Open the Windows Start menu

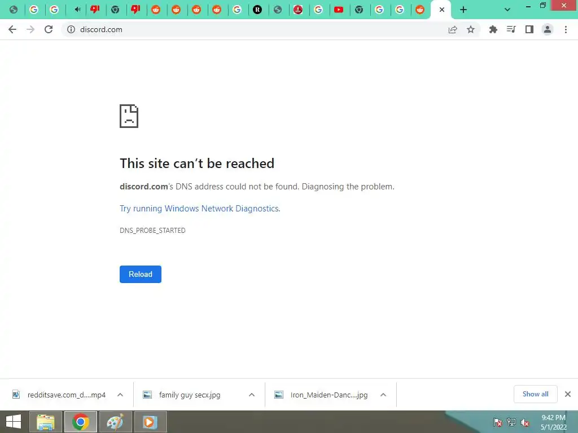pyautogui.click(x=14, y=422)
